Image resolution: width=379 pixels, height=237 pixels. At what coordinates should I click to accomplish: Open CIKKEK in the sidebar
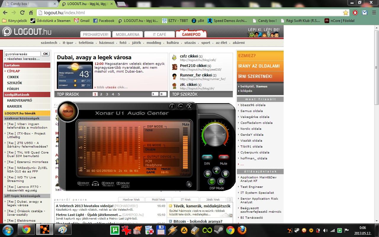point(13,77)
